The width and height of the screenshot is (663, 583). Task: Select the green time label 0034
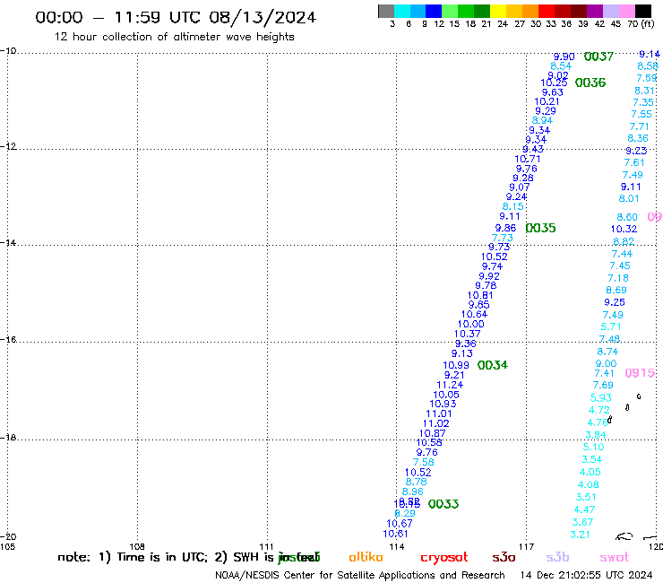point(493,365)
